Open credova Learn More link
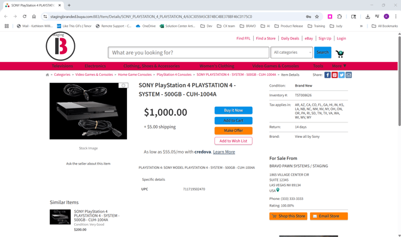The image size is (401, 237). tap(224, 152)
